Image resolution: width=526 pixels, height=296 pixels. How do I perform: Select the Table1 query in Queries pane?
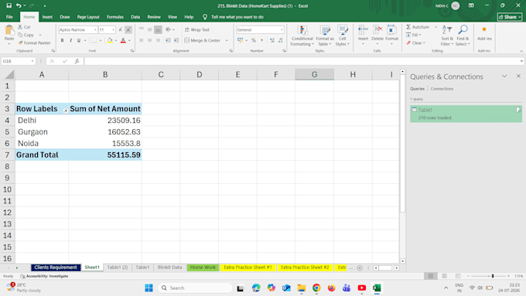[x=466, y=114]
